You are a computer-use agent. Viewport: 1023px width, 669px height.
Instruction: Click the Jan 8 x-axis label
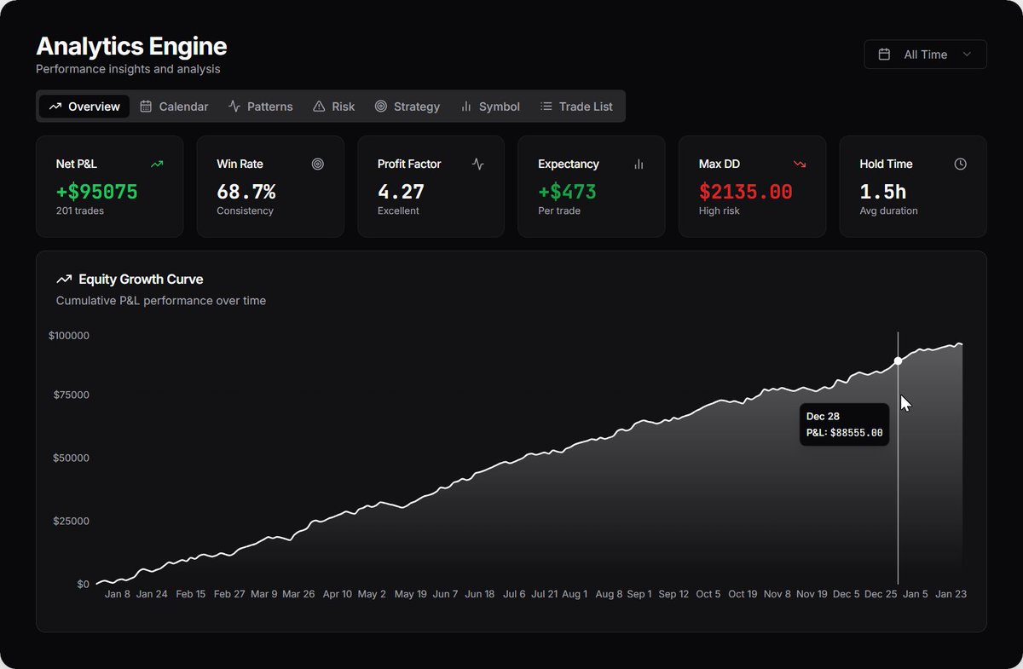118,594
